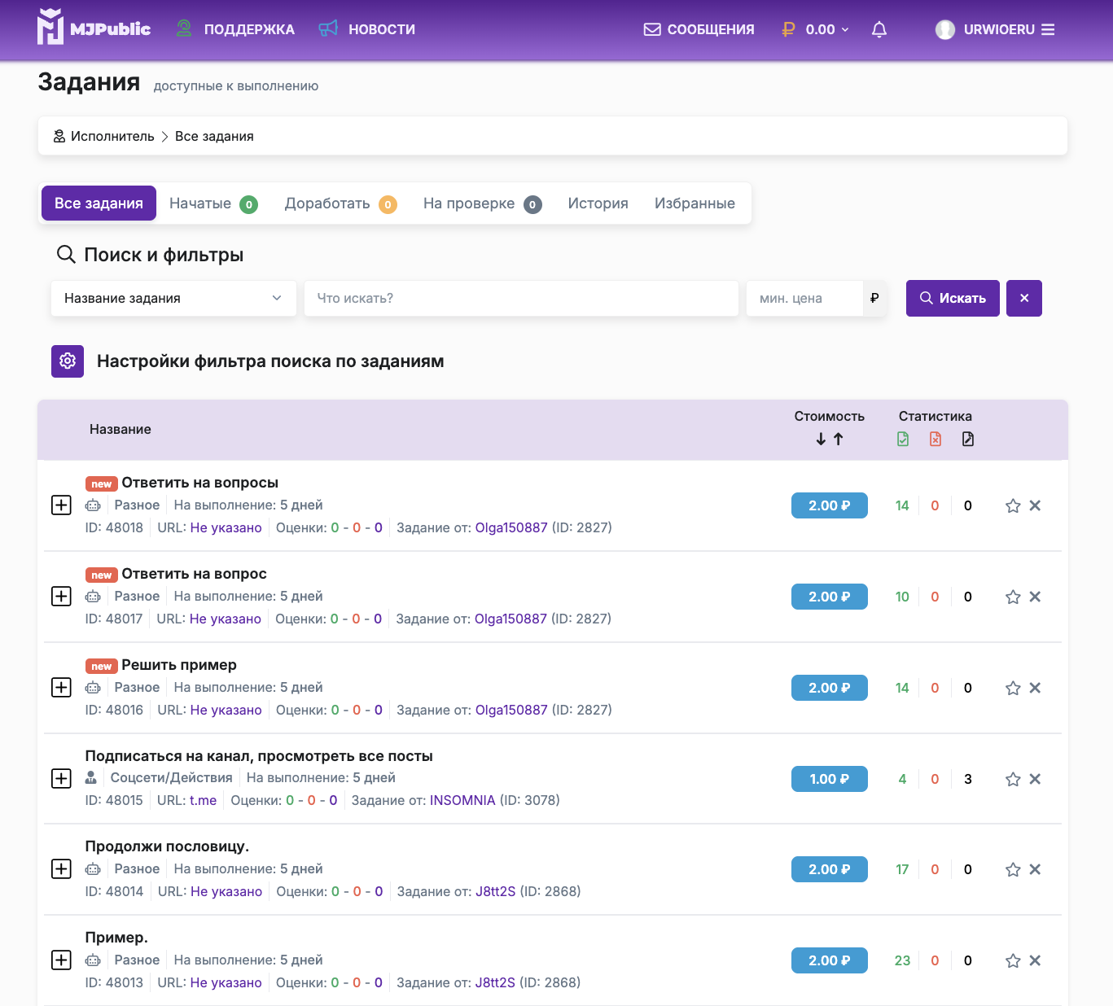The image size is (1113, 1006).
Task: Star the task 'Продолжи пословицу.'
Action: click(1012, 869)
